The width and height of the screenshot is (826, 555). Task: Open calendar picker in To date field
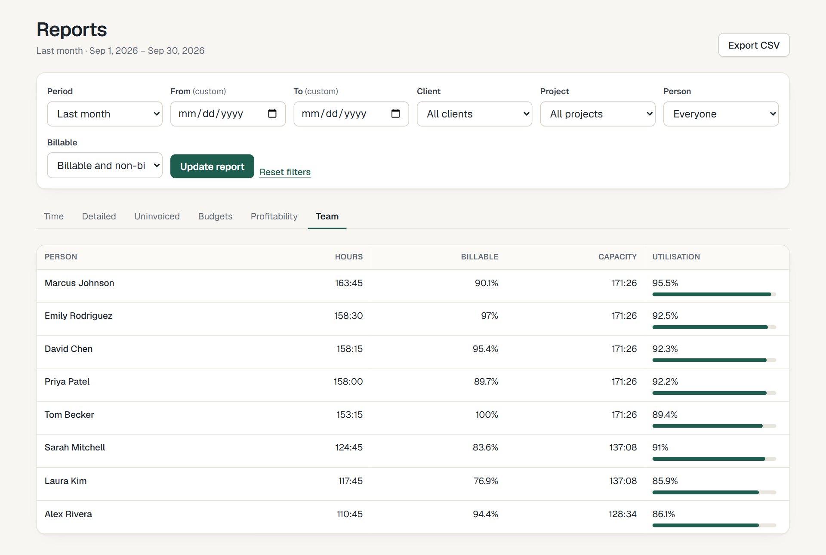(x=395, y=114)
